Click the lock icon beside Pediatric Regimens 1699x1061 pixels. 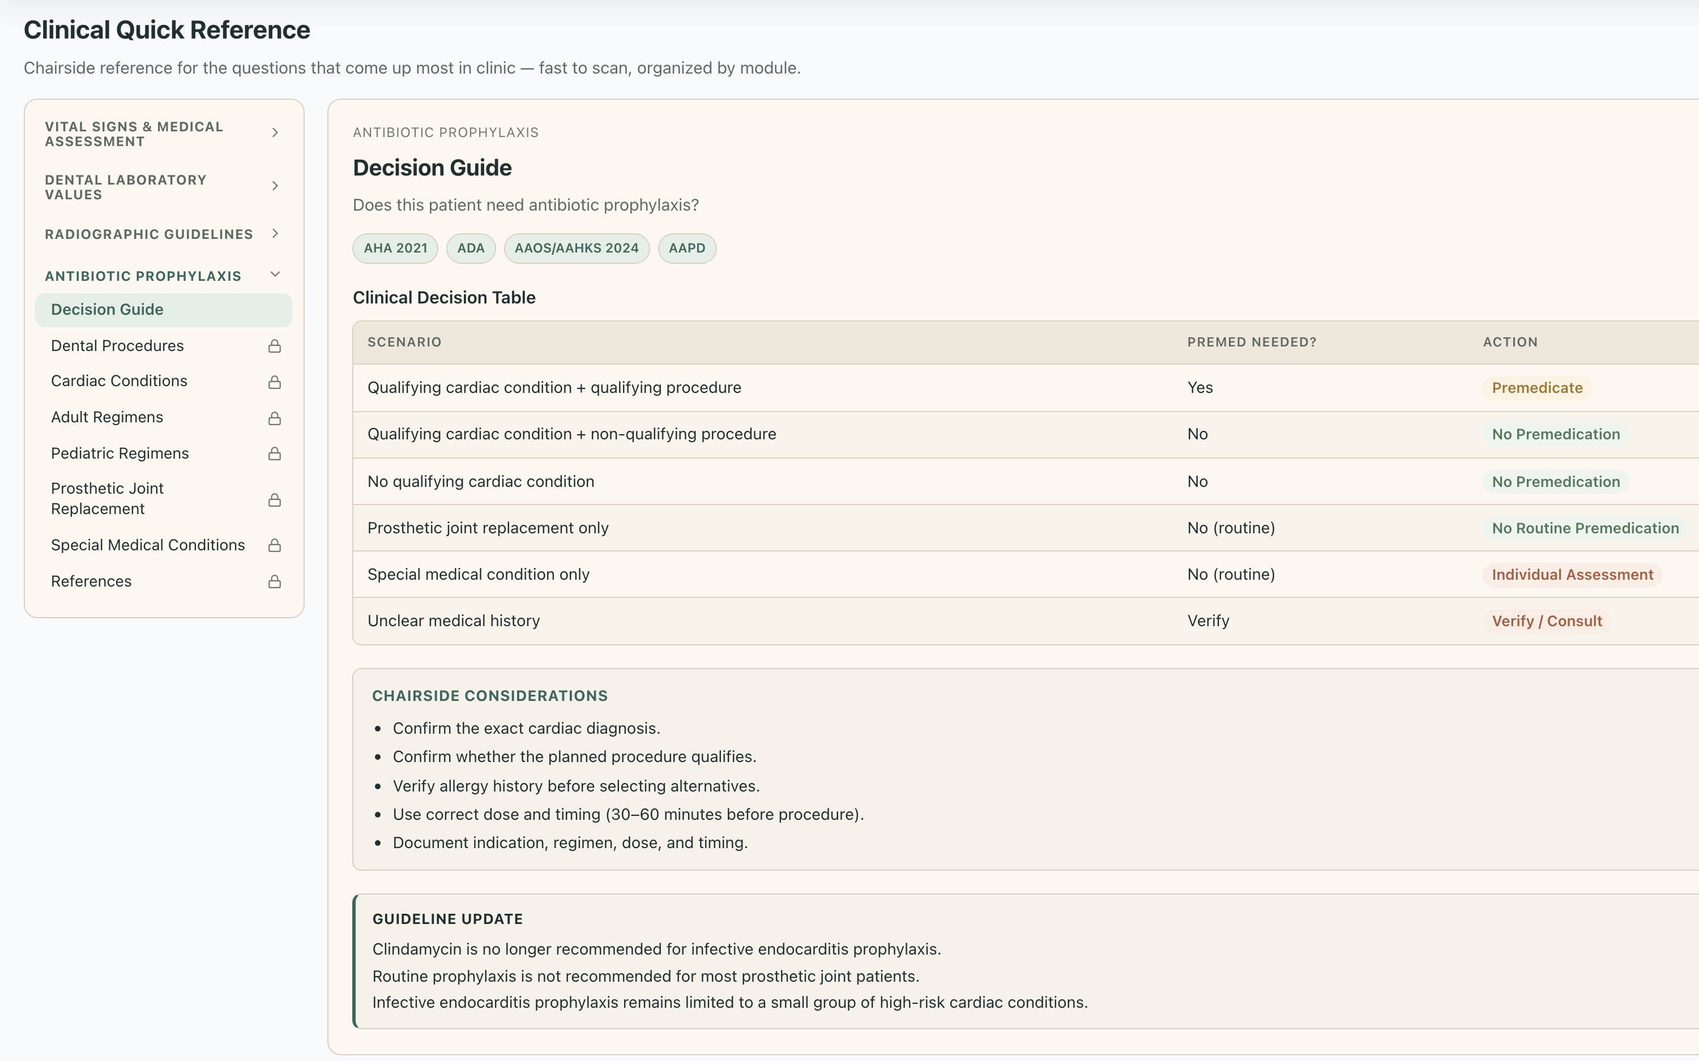(x=275, y=454)
